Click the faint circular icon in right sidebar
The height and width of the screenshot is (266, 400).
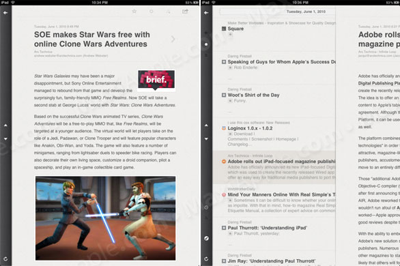[x=206, y=207]
